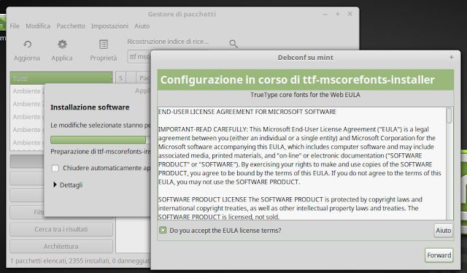Expand the Dettagli section
The height and width of the screenshot is (273, 467).
tap(68, 185)
